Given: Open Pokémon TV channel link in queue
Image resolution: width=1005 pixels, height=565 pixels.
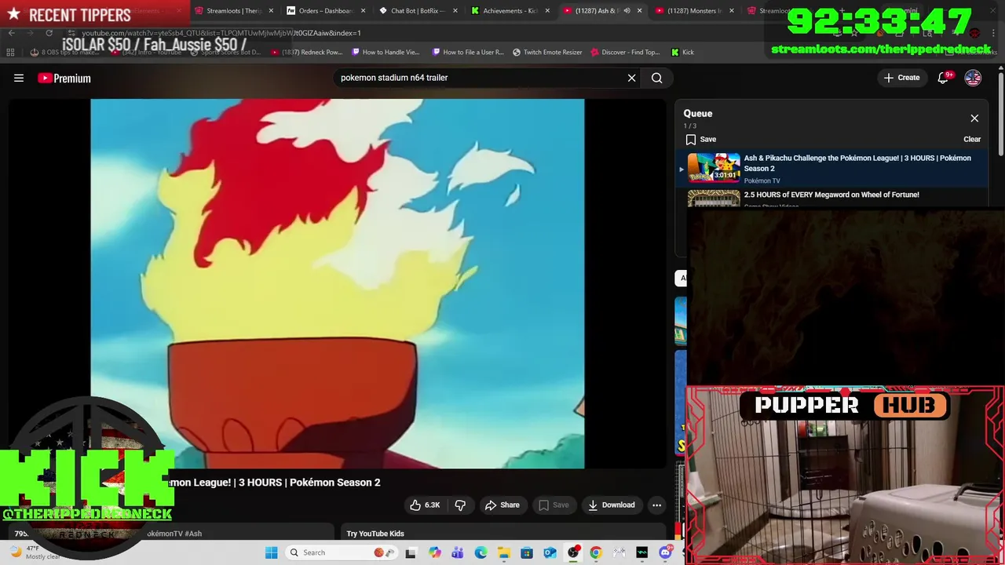Looking at the screenshot, I should click(x=762, y=180).
